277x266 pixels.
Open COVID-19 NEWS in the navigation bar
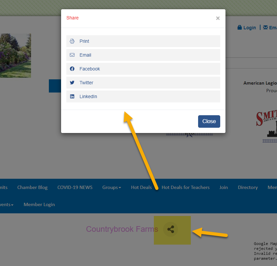[75, 187]
